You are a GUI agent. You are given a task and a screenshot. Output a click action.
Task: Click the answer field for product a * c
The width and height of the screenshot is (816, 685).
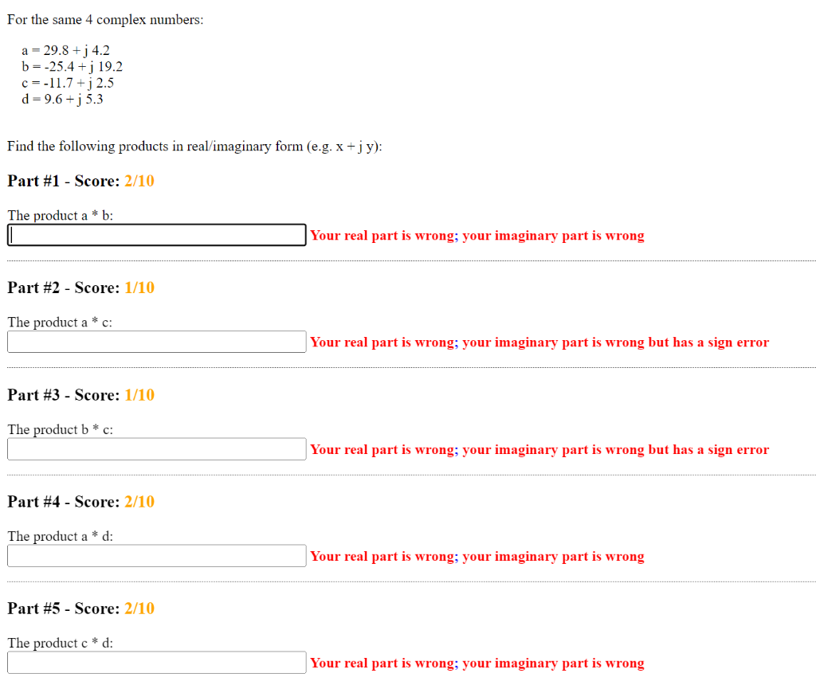tap(156, 342)
